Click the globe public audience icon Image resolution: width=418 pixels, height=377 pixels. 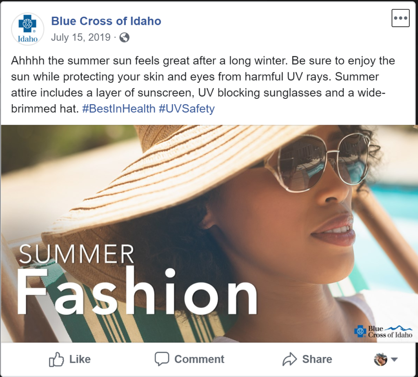point(125,38)
